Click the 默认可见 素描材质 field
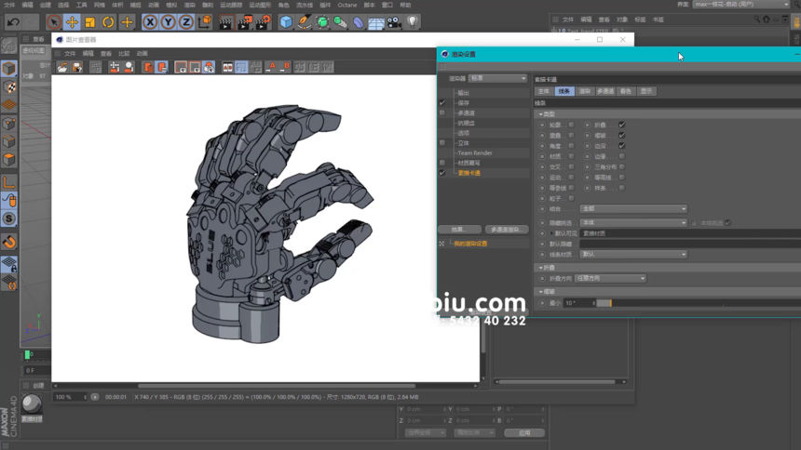 click(689, 233)
